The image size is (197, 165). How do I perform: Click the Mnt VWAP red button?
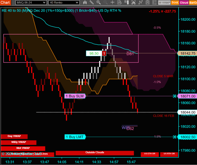click(x=23, y=148)
